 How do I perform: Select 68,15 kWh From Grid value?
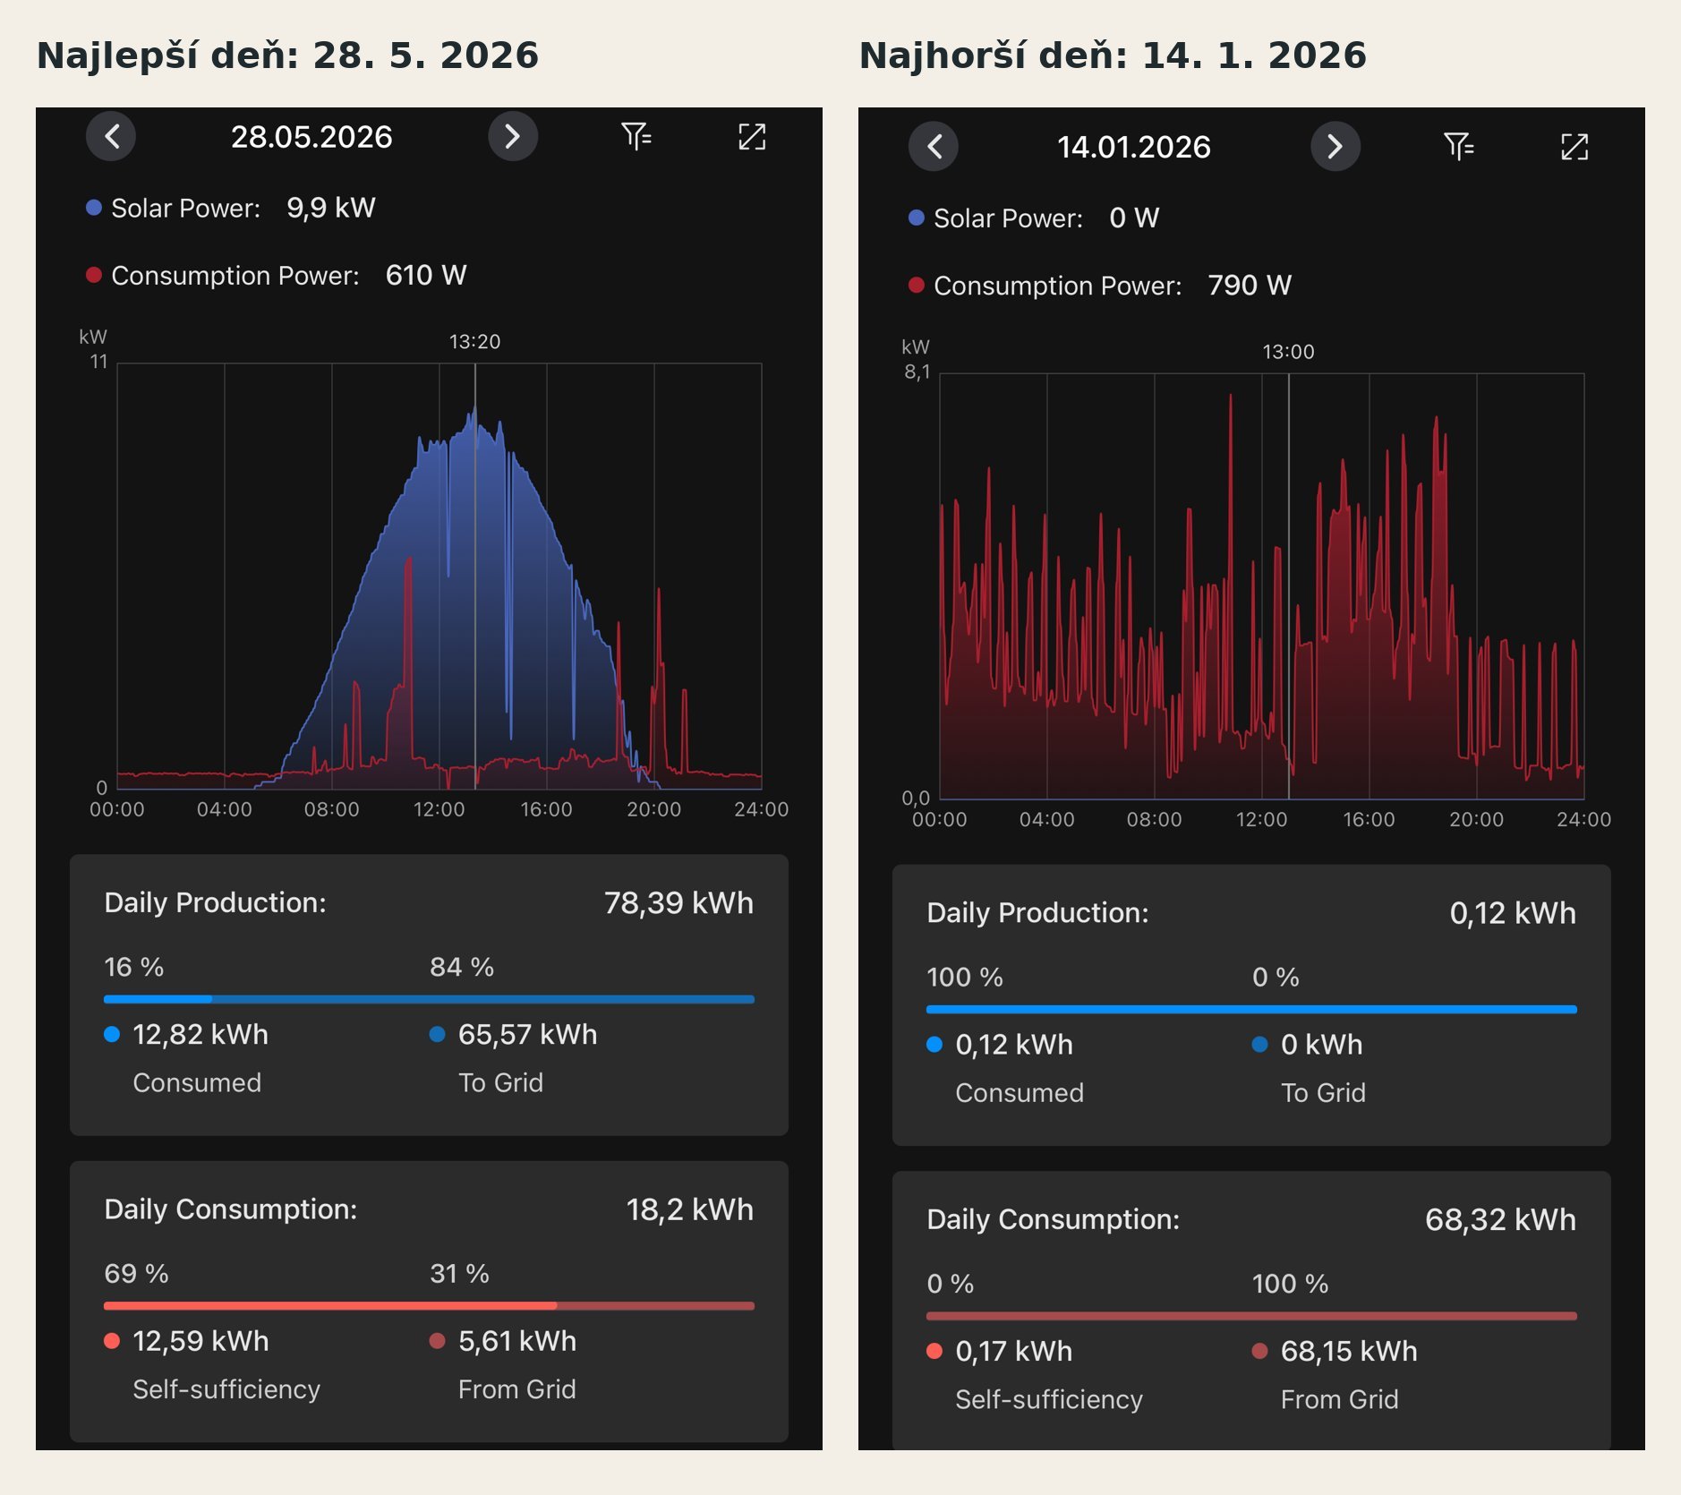point(1349,1351)
